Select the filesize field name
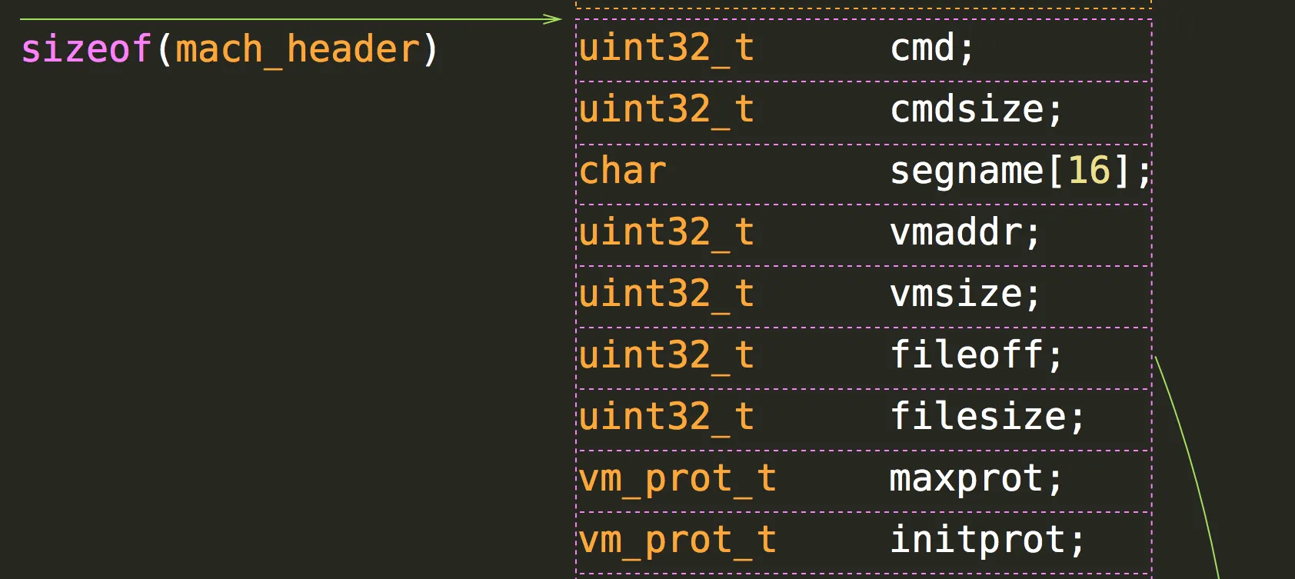 coord(987,417)
